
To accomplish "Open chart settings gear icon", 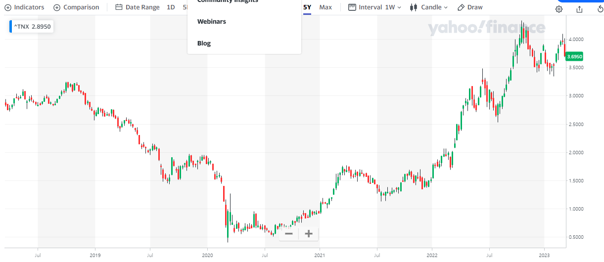I will [558, 9].
